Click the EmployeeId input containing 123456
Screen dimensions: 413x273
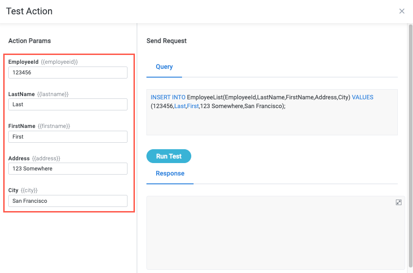(x=67, y=72)
